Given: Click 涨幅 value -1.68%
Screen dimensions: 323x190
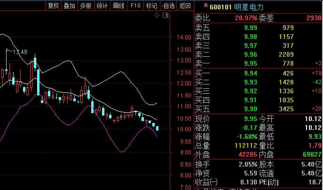Looking at the screenshot, I should coord(247,137).
